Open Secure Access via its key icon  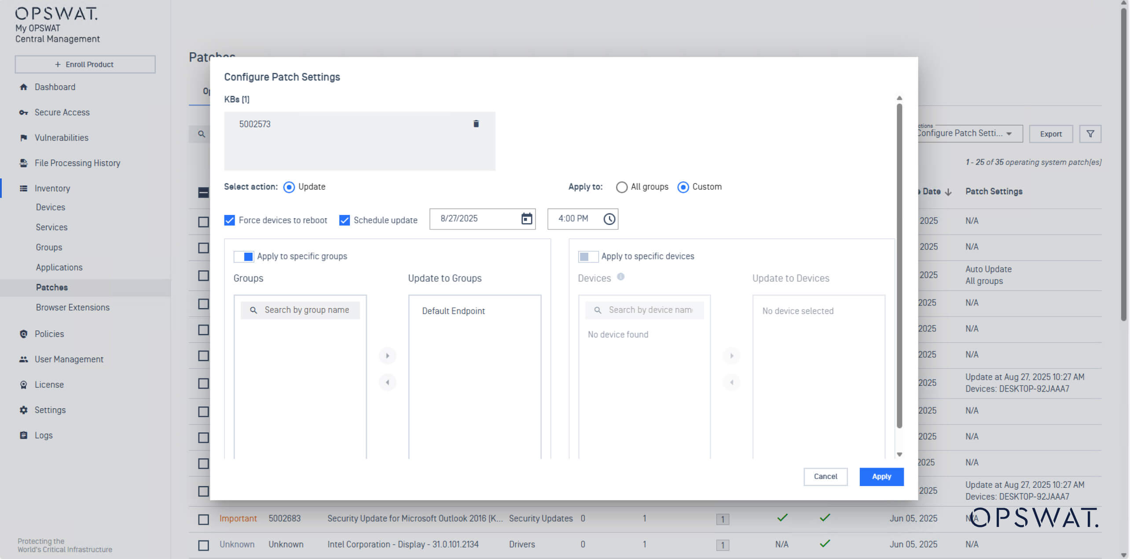[23, 112]
